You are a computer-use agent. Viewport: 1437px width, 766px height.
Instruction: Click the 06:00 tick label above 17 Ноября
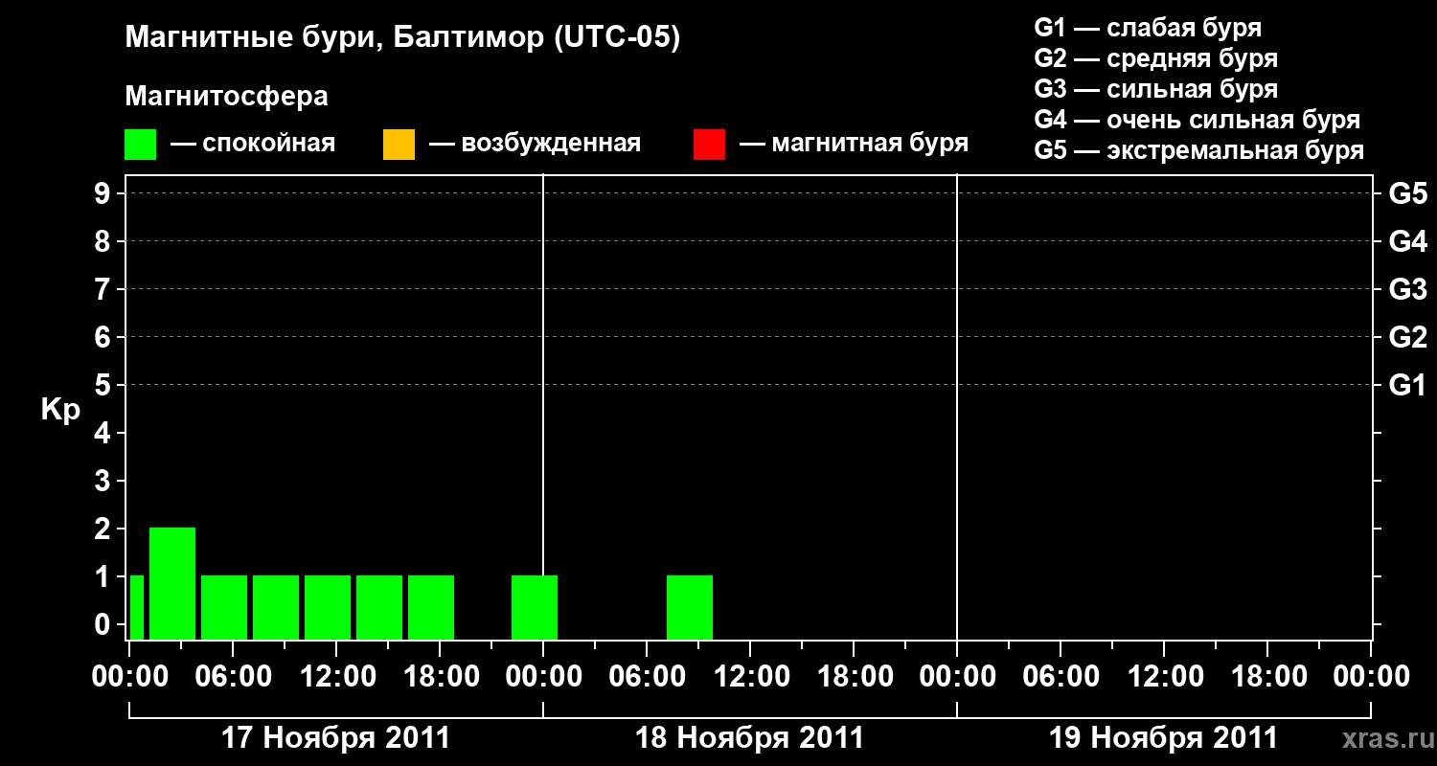233,677
